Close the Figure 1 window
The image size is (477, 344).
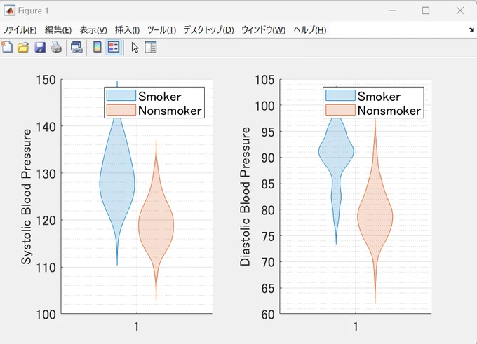click(x=460, y=11)
